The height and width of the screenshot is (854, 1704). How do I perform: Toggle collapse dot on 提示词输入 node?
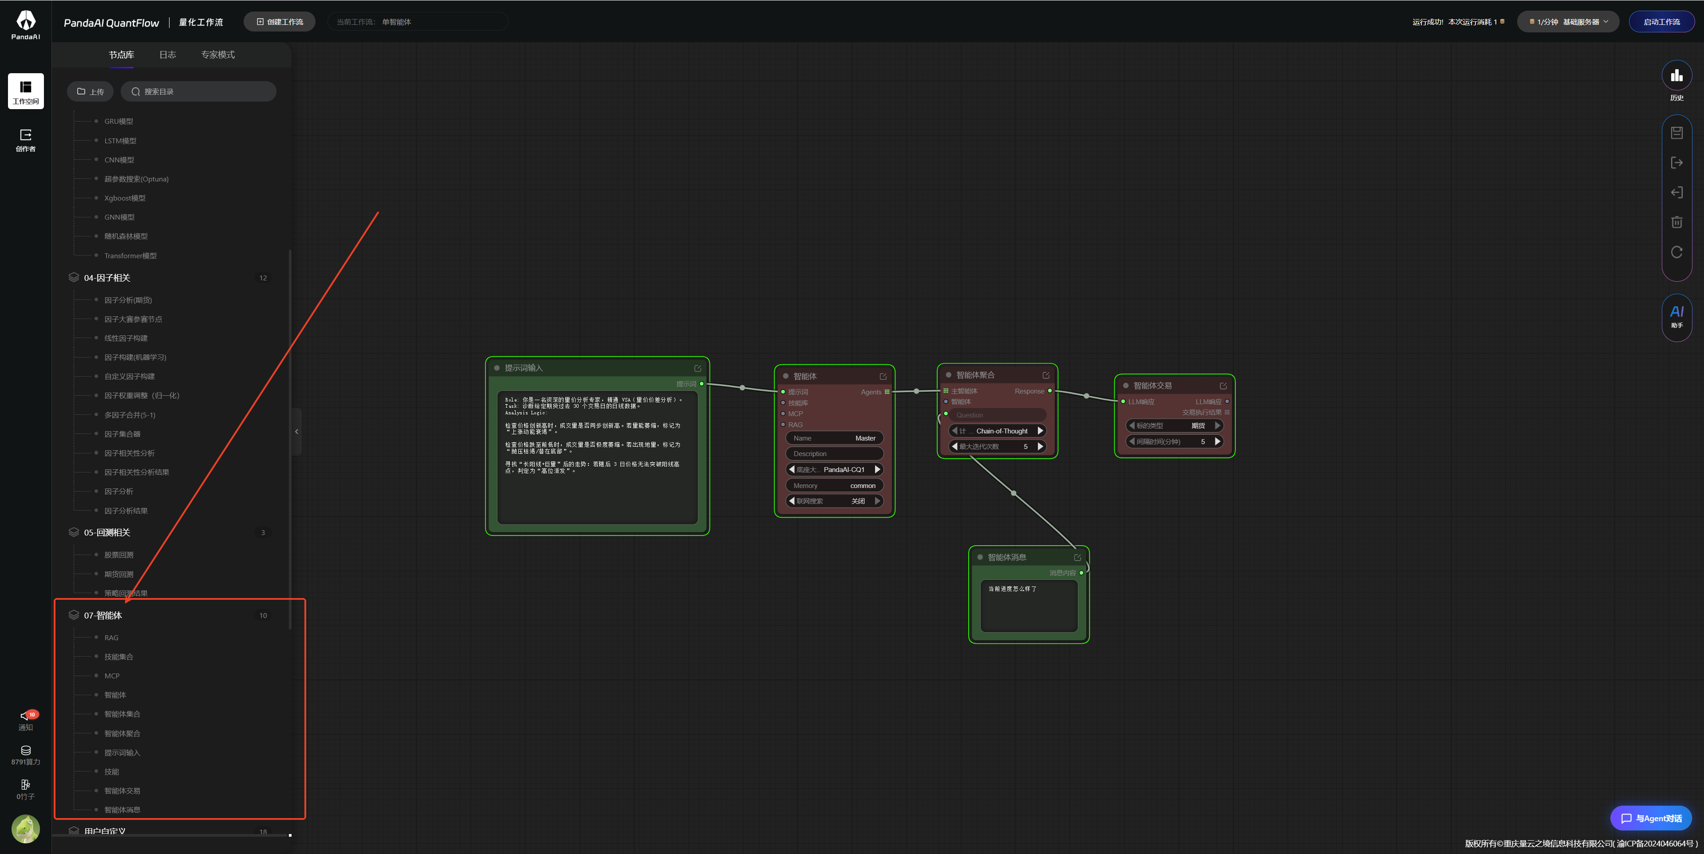coord(497,368)
